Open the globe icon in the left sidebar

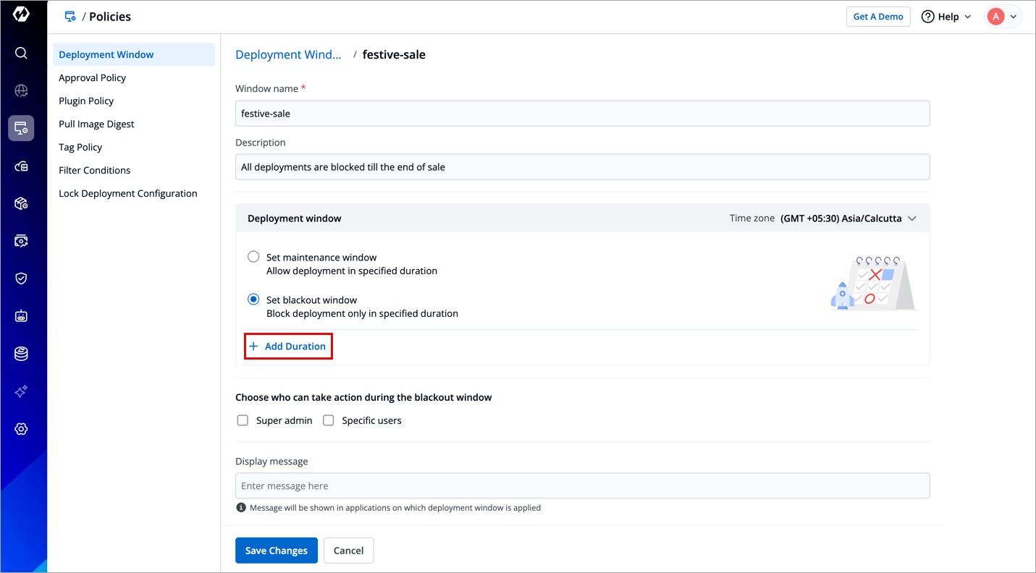21,90
